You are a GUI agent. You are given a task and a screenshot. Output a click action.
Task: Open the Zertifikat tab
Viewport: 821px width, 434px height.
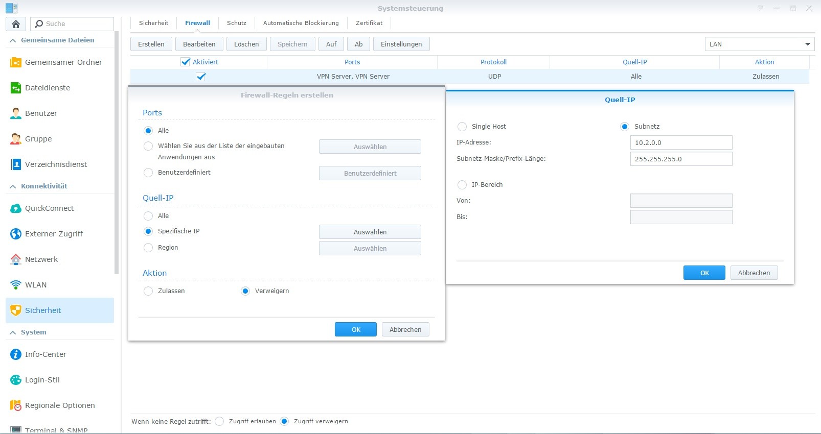(369, 23)
